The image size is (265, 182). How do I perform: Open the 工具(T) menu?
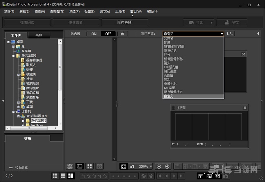[x=120, y=11]
